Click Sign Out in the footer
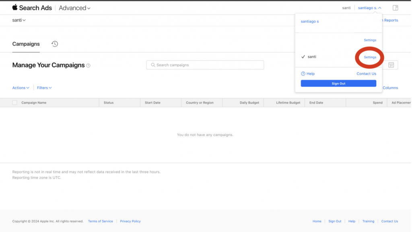The image size is (412, 232). pos(335,221)
